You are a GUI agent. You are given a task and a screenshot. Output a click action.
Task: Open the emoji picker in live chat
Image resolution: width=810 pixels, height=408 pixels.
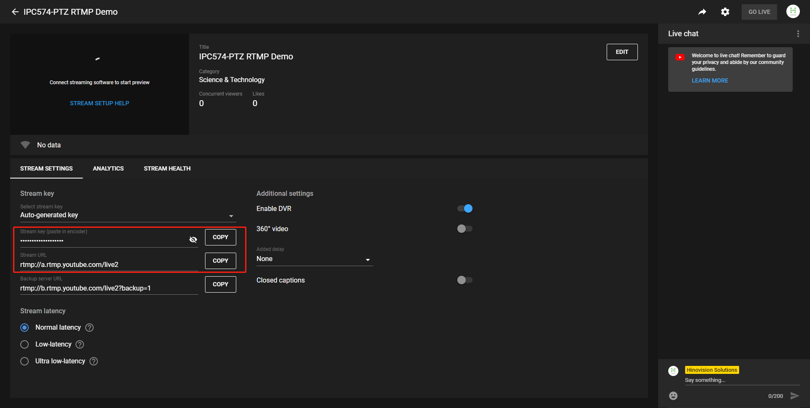click(673, 395)
